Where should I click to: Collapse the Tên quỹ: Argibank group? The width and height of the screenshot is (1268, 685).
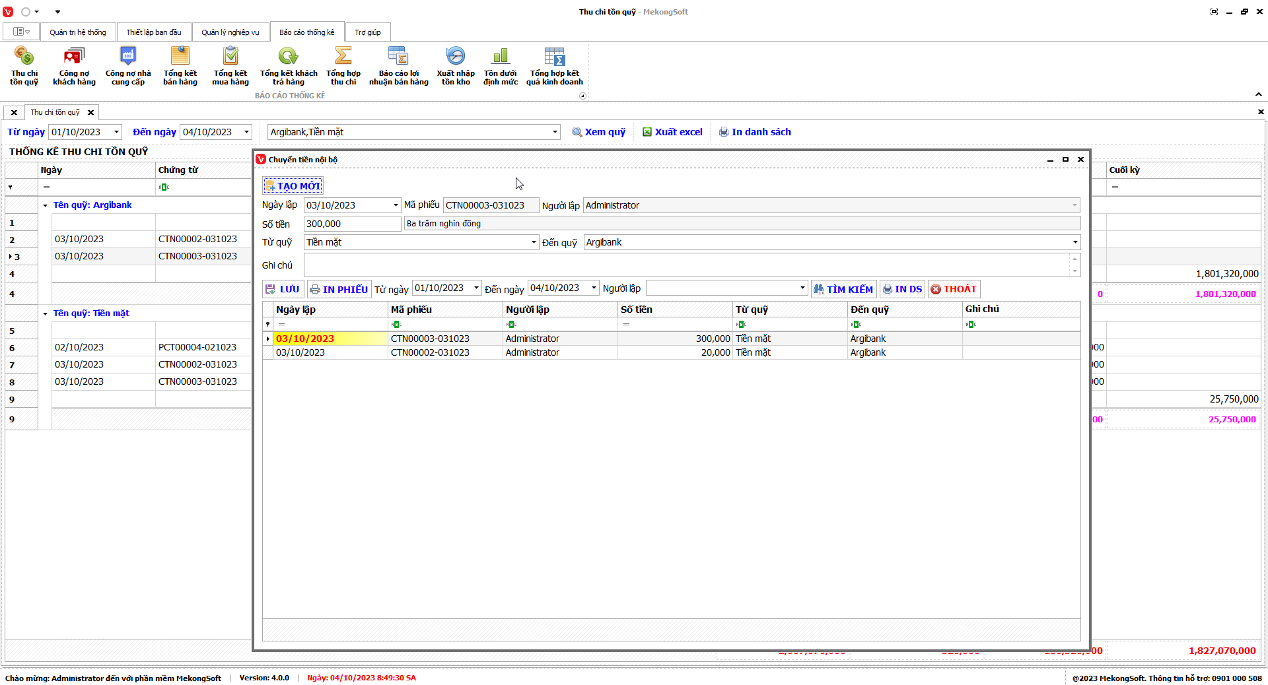click(46, 205)
